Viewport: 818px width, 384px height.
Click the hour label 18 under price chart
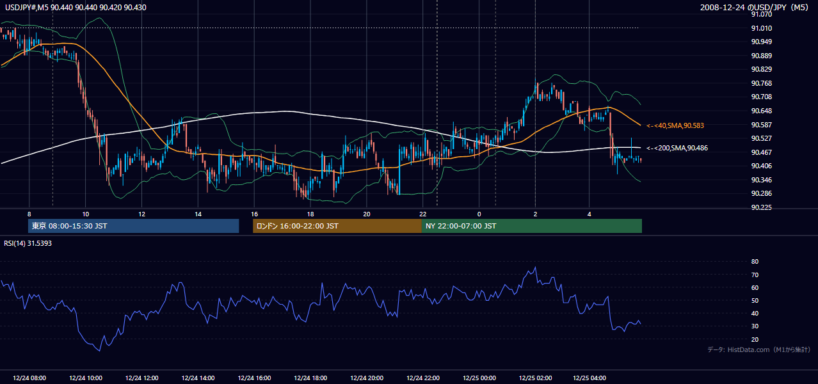click(x=310, y=214)
